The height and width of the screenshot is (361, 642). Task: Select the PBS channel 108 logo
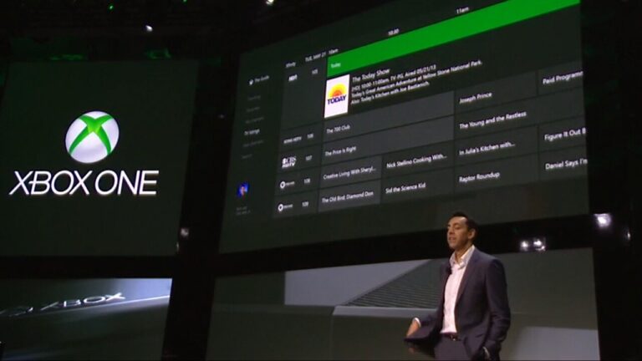(287, 184)
